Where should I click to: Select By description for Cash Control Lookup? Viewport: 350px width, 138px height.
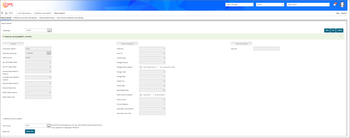(x=152, y=95)
